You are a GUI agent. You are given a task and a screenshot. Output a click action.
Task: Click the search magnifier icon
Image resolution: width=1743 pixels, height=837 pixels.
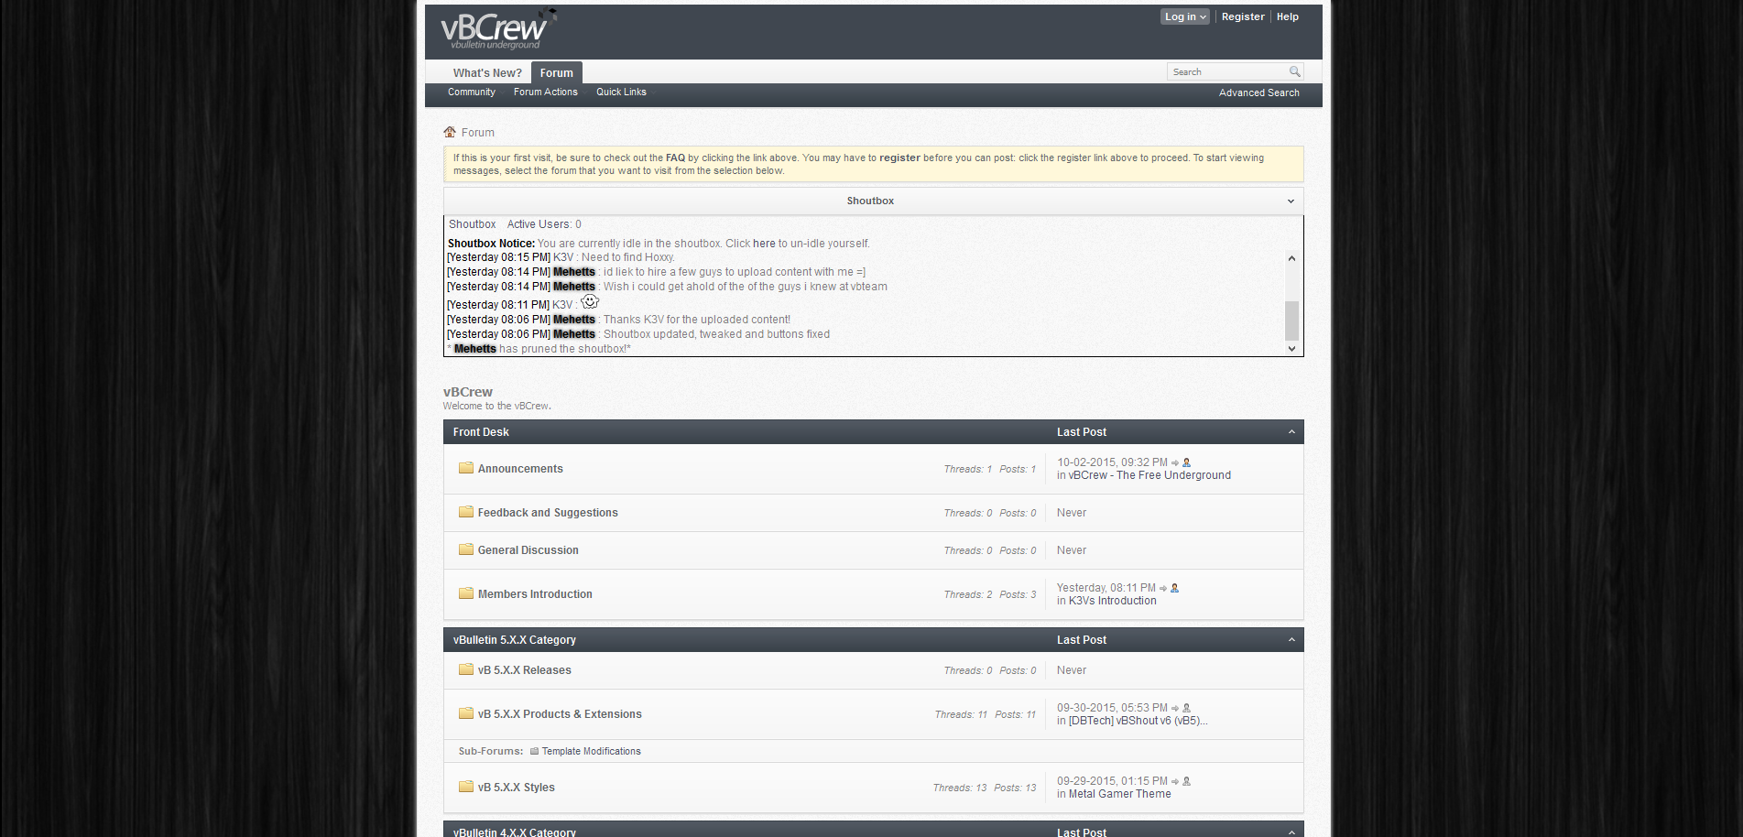click(x=1295, y=71)
